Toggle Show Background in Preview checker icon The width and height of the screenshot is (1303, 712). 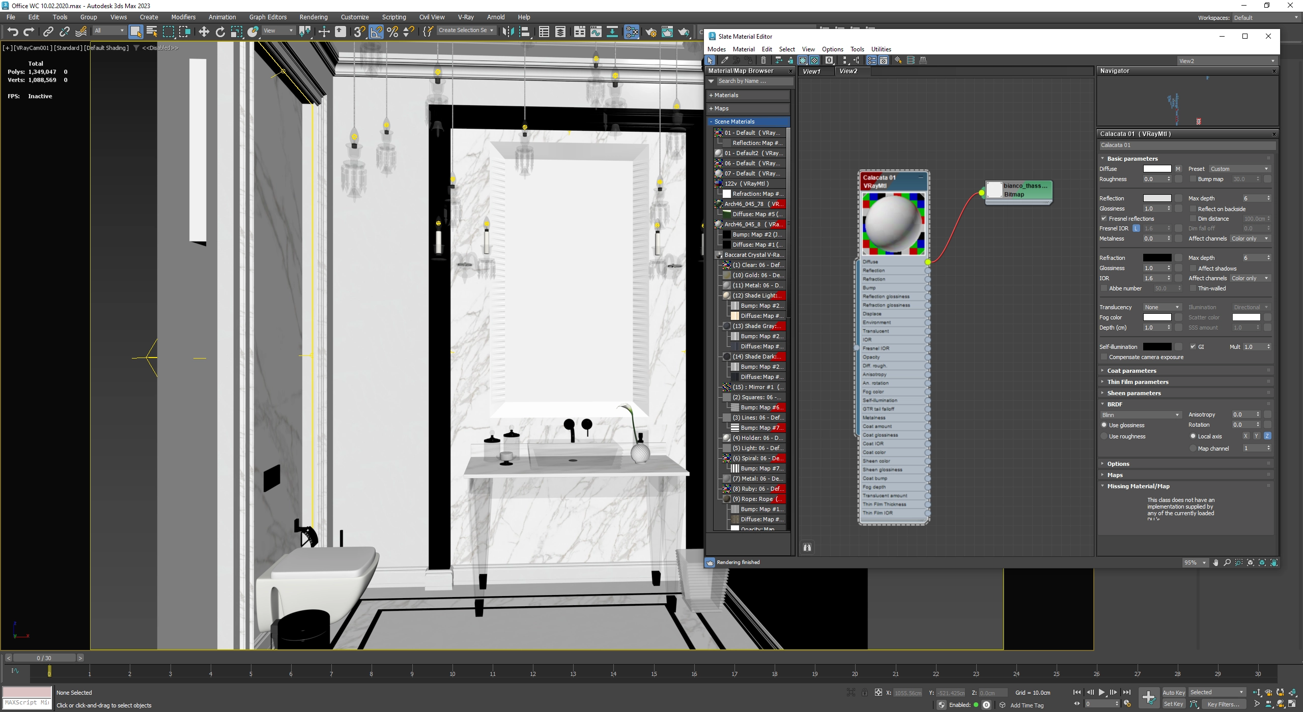pyautogui.click(x=814, y=60)
